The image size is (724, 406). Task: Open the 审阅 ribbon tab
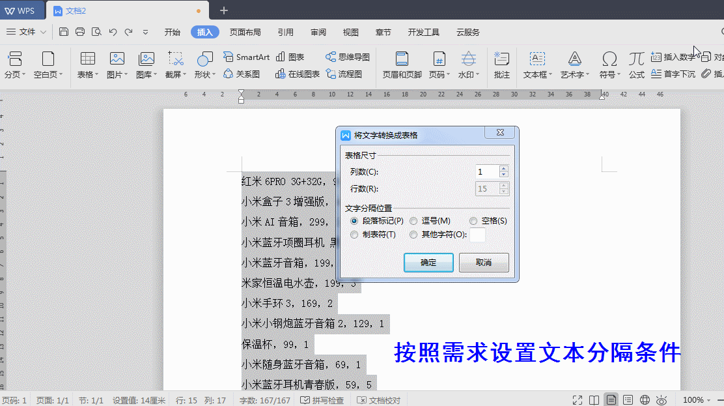[318, 32]
